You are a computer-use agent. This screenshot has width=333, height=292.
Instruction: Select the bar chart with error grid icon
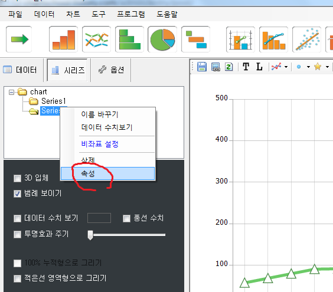(x=240, y=40)
